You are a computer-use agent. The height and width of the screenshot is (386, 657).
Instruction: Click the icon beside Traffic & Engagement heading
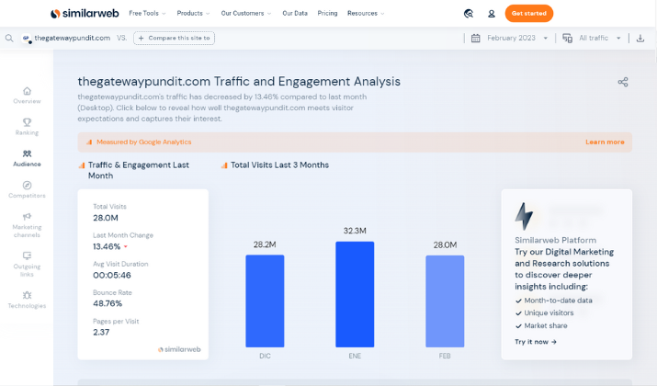pos(82,165)
